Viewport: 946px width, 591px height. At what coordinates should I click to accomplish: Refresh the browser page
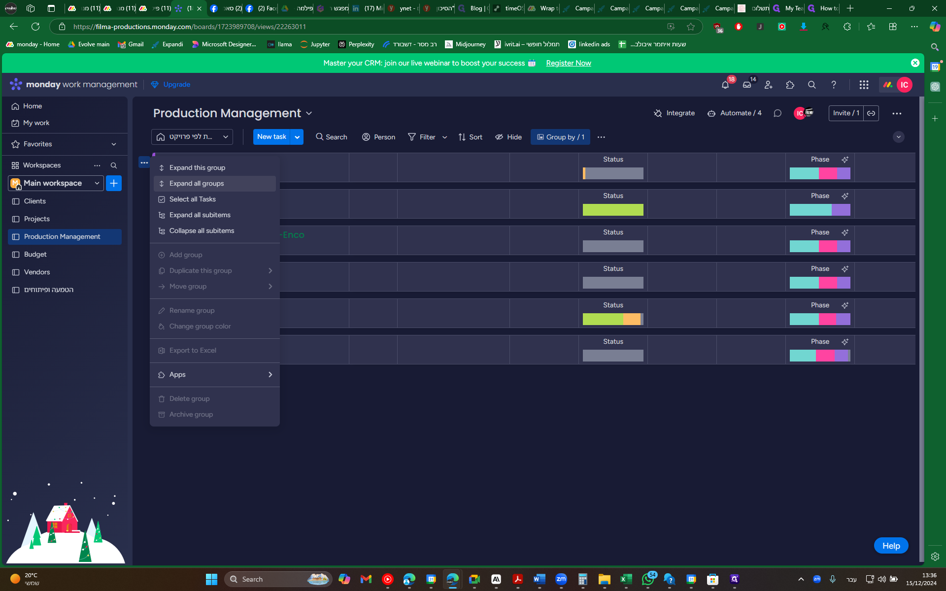[x=35, y=27]
